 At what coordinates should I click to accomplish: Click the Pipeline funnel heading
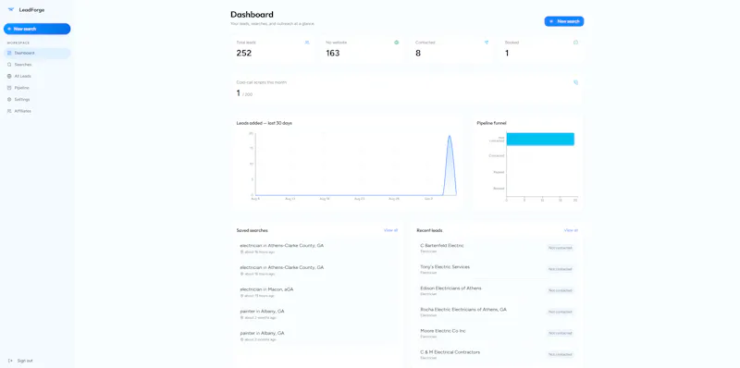point(491,123)
